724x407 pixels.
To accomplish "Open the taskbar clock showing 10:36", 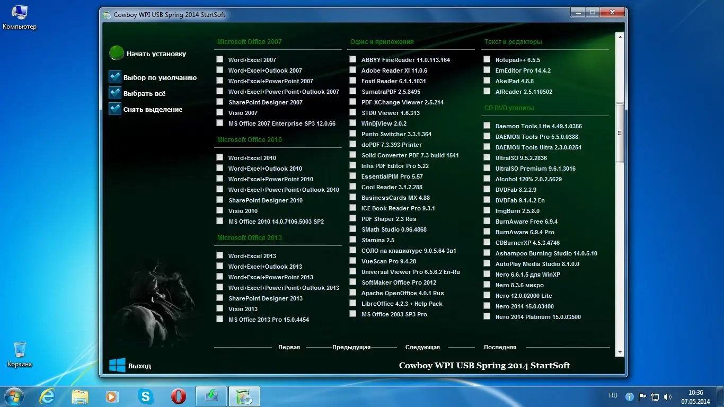I will [696, 396].
